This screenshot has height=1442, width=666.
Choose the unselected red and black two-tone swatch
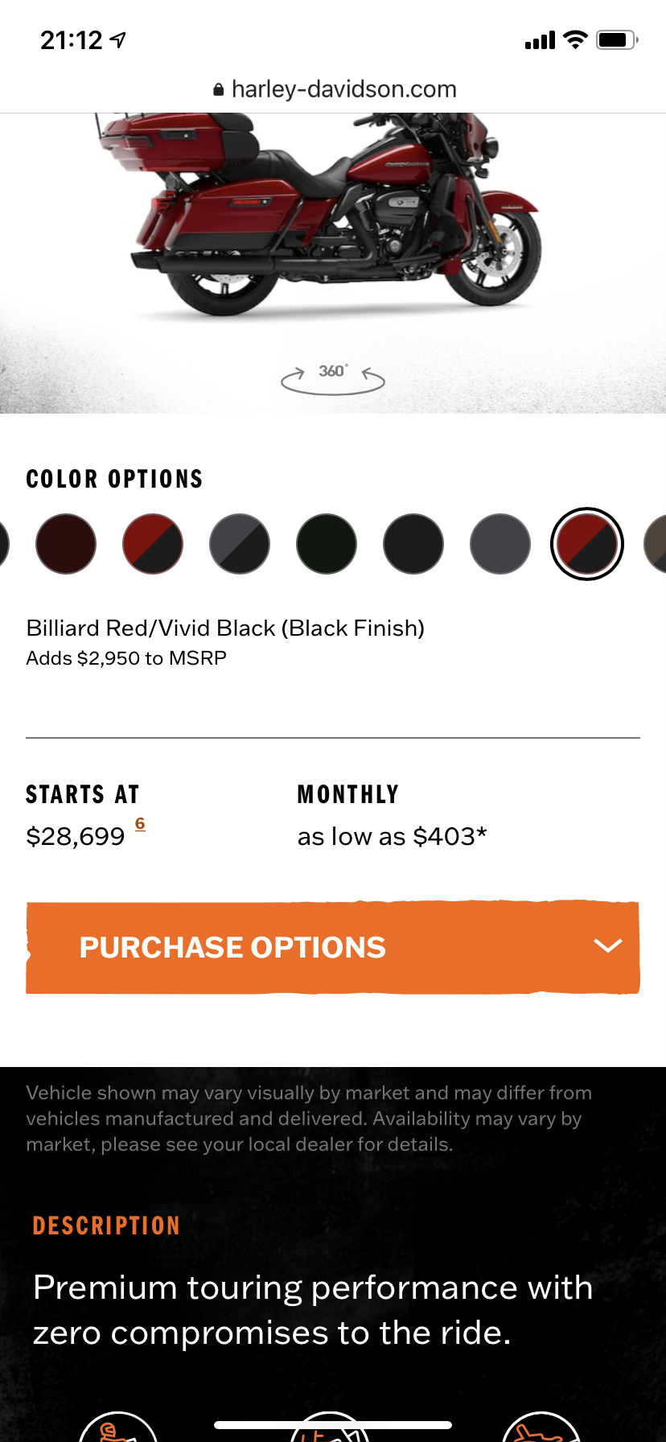click(x=153, y=544)
